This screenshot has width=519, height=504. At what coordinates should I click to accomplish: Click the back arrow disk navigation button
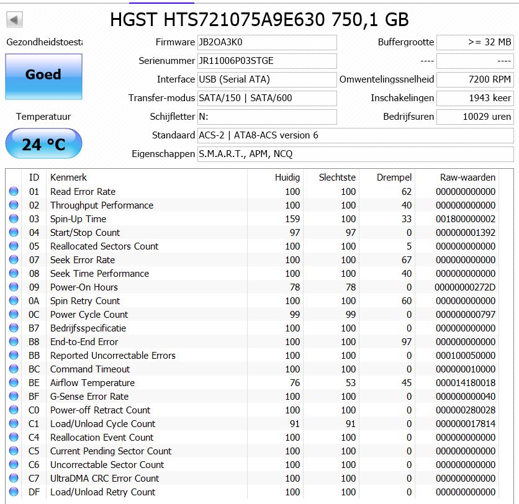click(14, 19)
